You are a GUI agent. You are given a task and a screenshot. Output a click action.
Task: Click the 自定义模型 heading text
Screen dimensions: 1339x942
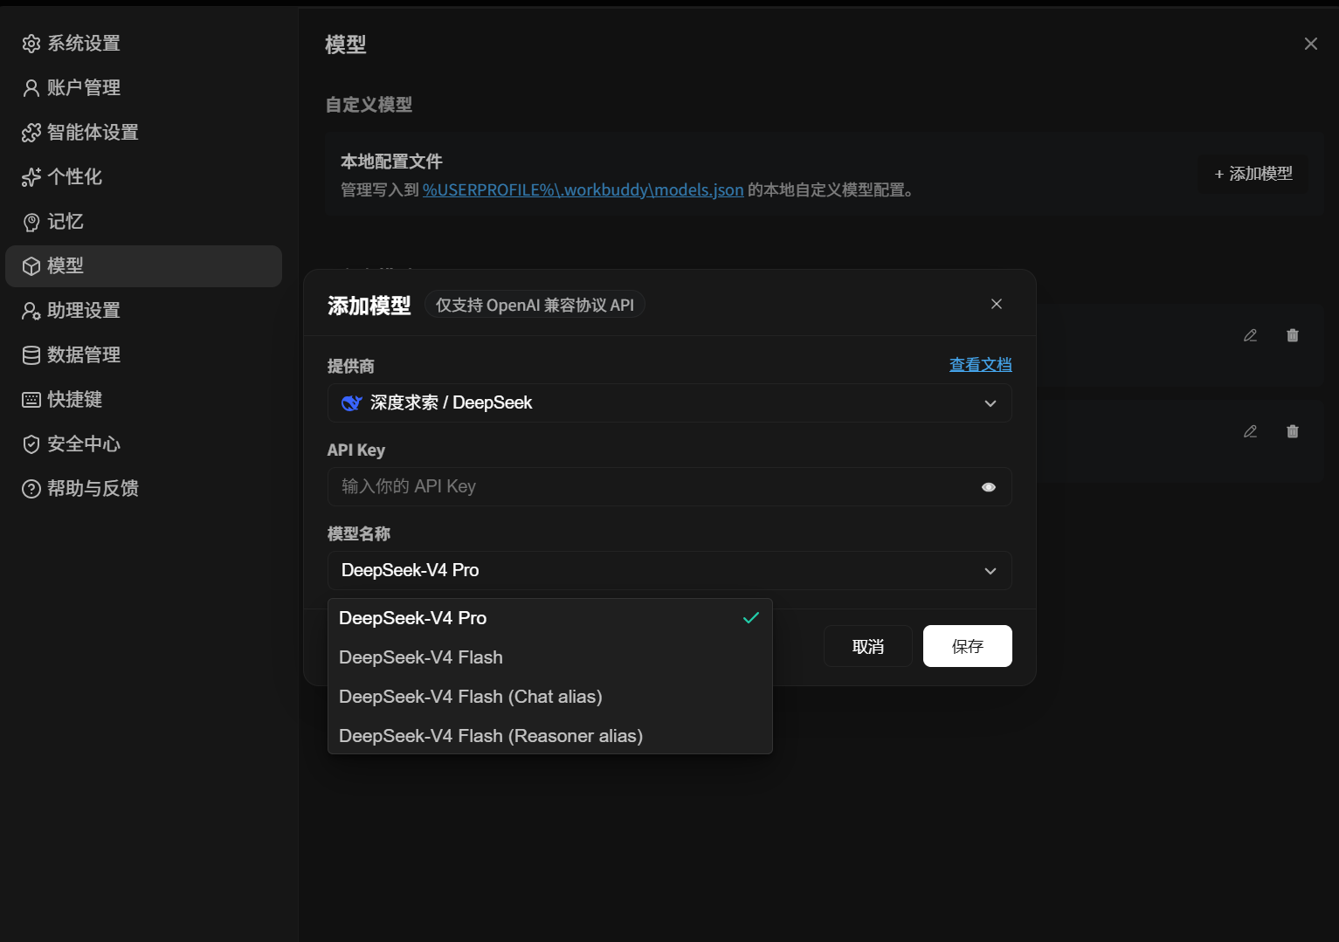(x=369, y=105)
